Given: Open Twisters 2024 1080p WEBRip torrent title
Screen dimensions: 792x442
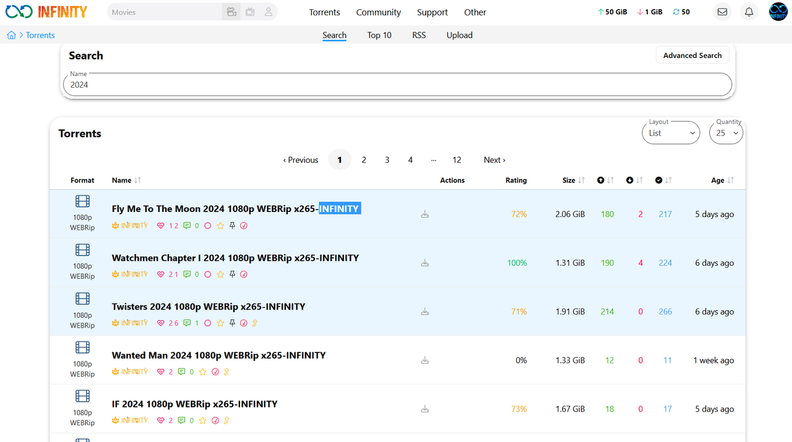Looking at the screenshot, I should [209, 307].
